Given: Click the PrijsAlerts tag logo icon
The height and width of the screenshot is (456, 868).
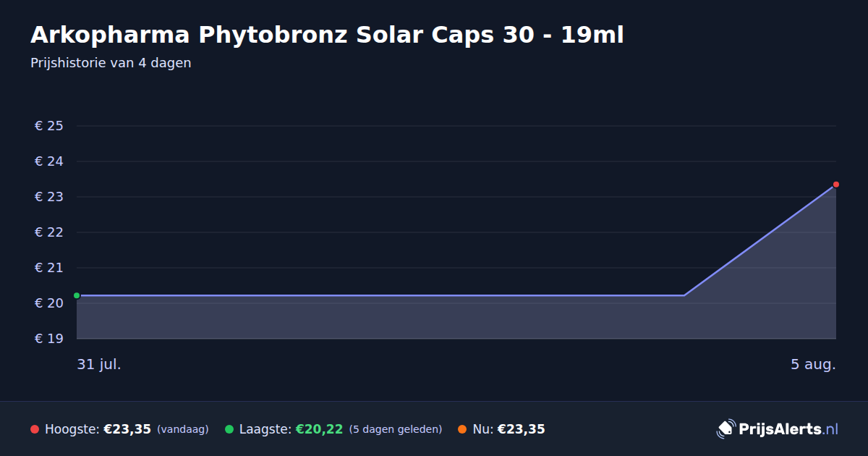Looking at the screenshot, I should pyautogui.click(x=726, y=428).
